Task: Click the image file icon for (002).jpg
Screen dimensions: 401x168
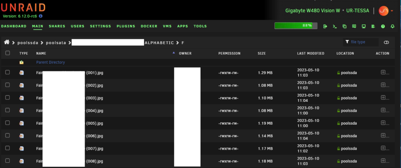Action: coord(22,85)
